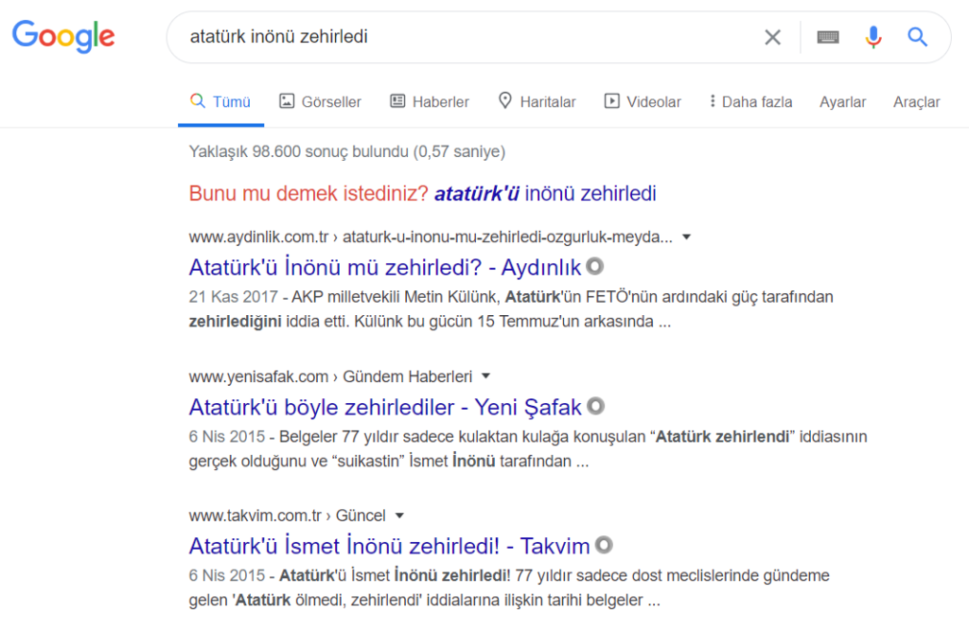Open Atatürk'ü İnönü mü zehirledi? result
The image size is (969, 631).
tap(384, 267)
